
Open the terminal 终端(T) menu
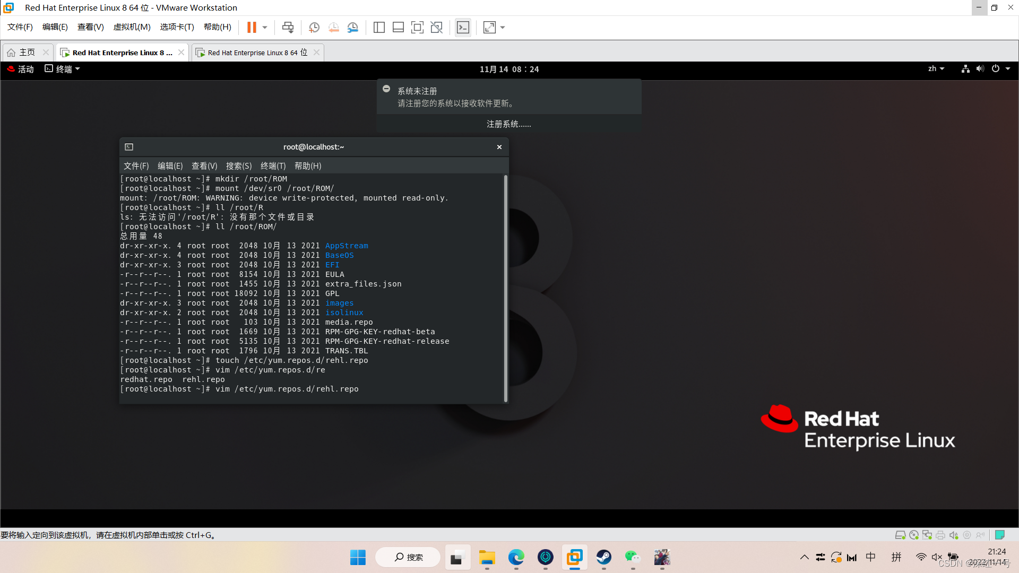point(273,166)
